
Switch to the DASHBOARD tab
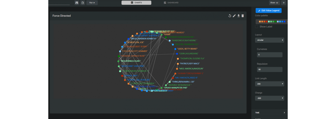coord(171,3)
